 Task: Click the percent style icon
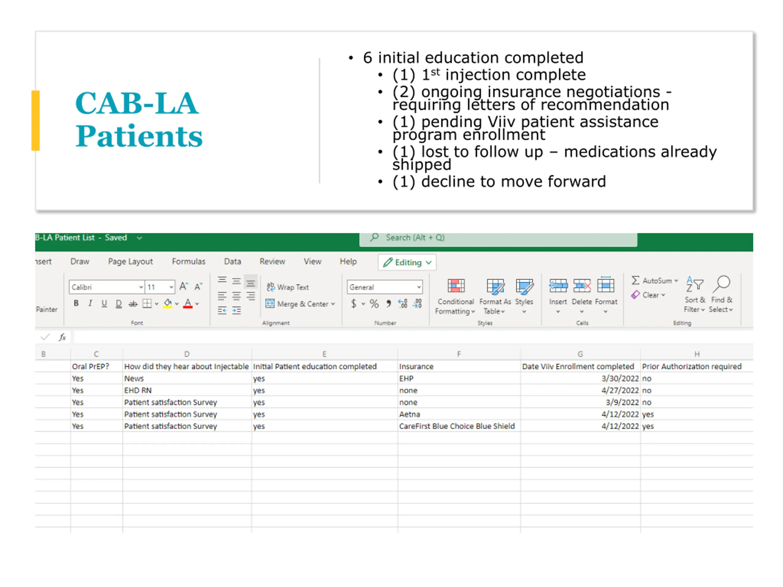coord(374,304)
